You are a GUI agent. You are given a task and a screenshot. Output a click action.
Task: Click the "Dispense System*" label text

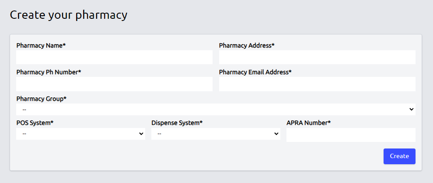click(177, 123)
